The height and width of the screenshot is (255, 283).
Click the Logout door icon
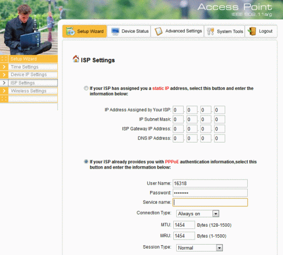point(252,31)
